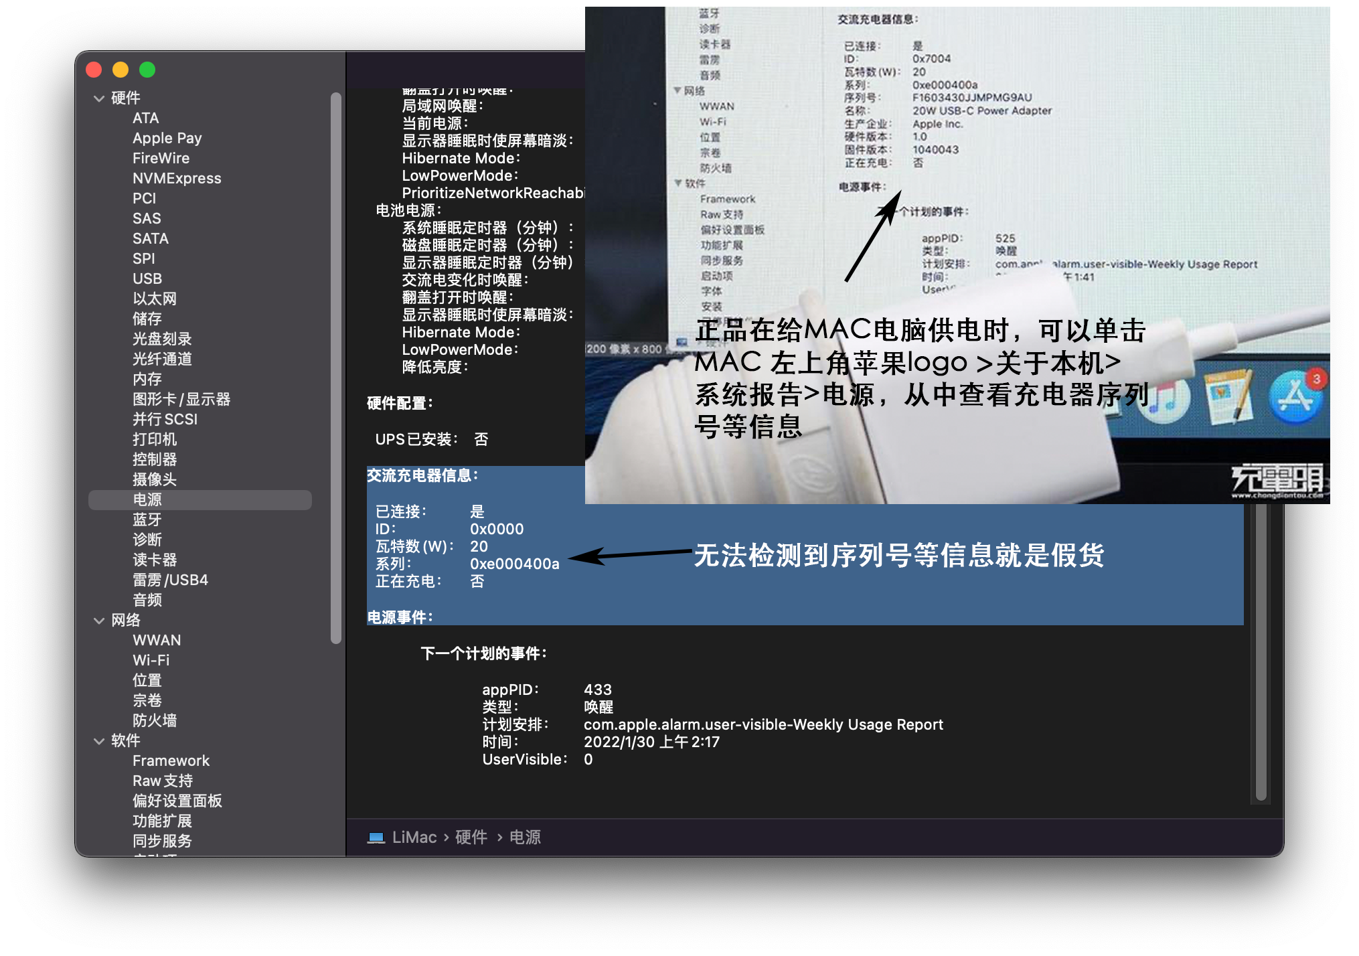Click the 瓦特数 (W) value 20
The height and width of the screenshot is (956, 1359).
point(479,547)
